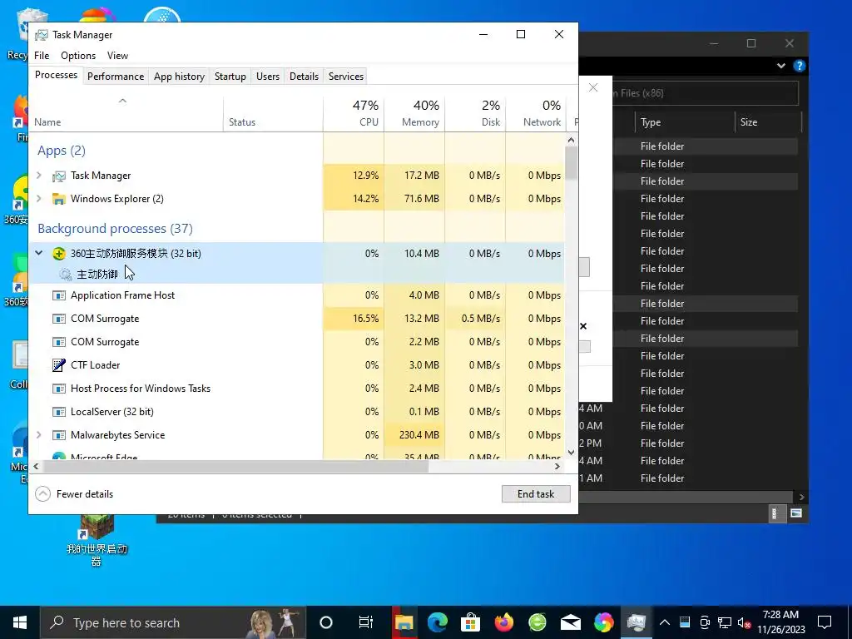
Task: Click the End task button
Action: click(536, 494)
